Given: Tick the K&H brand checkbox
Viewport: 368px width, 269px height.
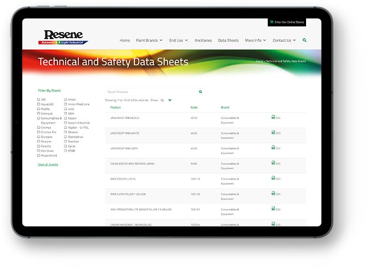Looking at the screenshot, I should (66, 114).
